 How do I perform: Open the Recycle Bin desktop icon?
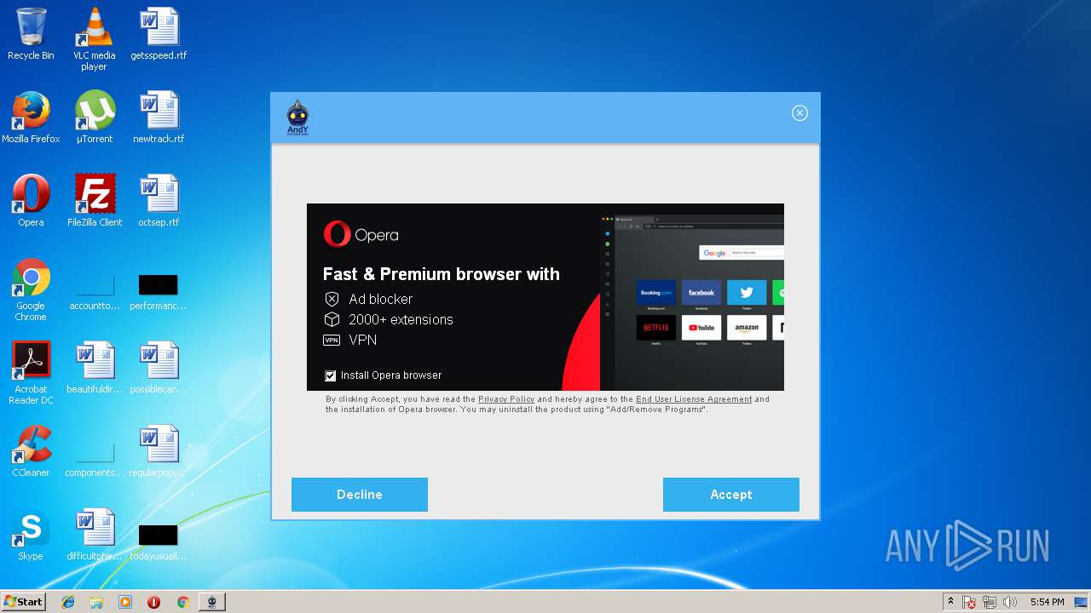[31, 34]
